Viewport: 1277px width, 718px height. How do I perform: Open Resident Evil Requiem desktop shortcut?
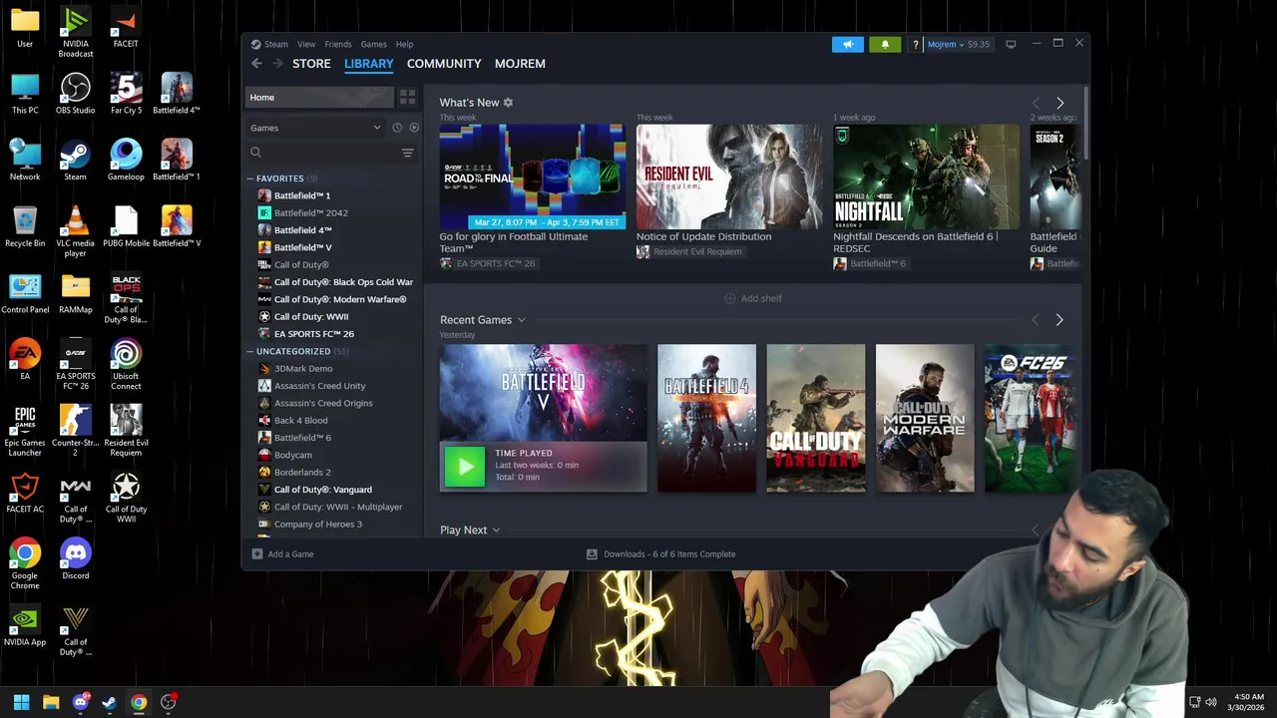[126, 431]
